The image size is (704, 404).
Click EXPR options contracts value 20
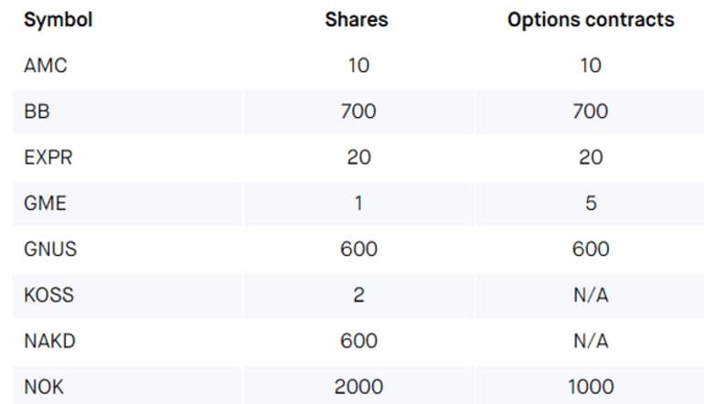[591, 157]
